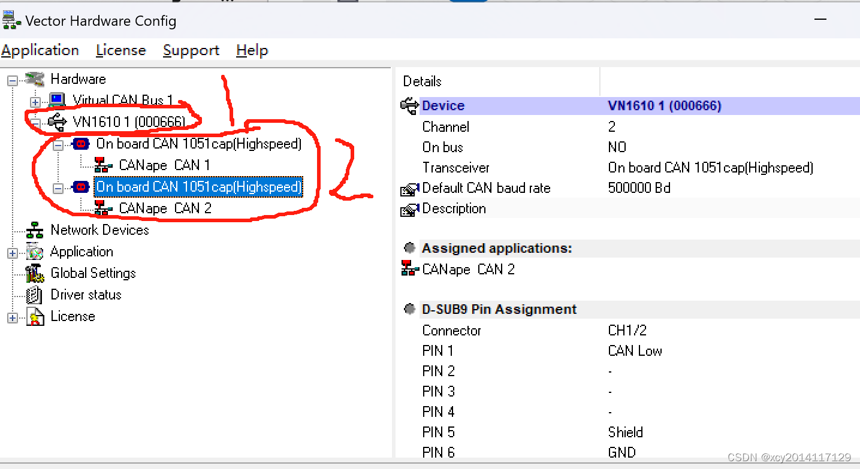Viewport: 860px width, 469px height.
Task: Select the VN1610 1 (000666) device
Action: (129, 122)
